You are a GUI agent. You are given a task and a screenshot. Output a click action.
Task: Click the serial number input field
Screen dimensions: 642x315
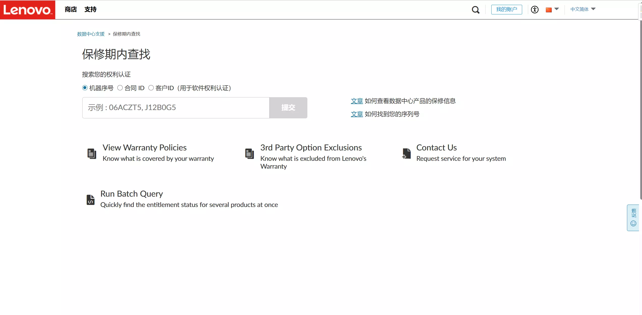(176, 108)
